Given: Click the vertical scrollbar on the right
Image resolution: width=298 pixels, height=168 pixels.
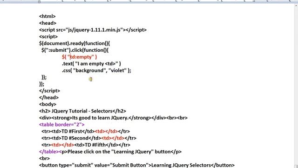Looking at the screenshot, I should 296,86.
